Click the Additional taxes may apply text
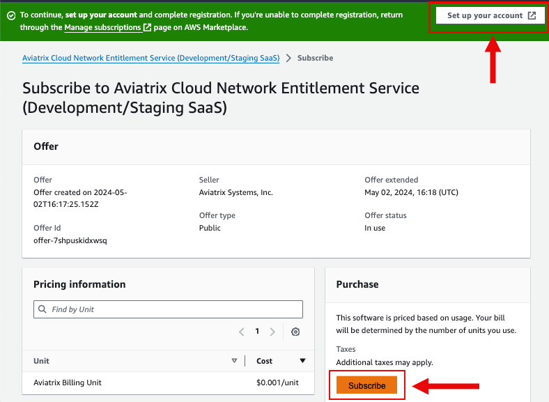 click(x=385, y=362)
